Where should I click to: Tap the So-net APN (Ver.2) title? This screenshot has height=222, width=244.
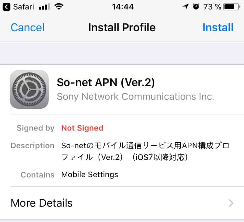click(106, 82)
